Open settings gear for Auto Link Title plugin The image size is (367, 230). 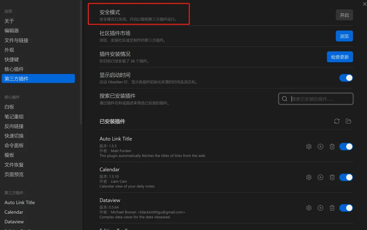pyautogui.click(x=309, y=147)
